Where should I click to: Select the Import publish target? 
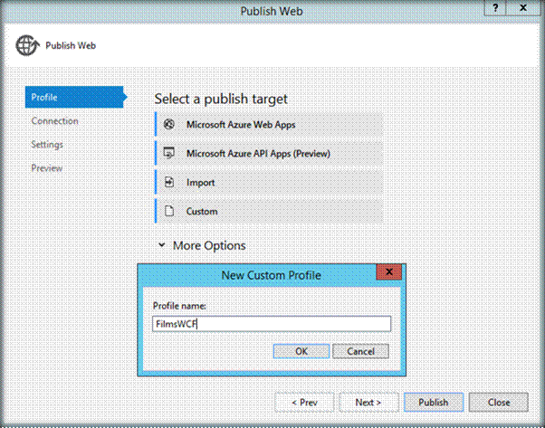point(269,182)
